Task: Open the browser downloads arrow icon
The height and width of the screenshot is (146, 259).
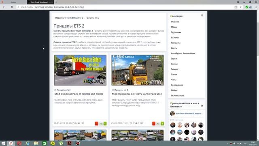Action: pos(256,7)
